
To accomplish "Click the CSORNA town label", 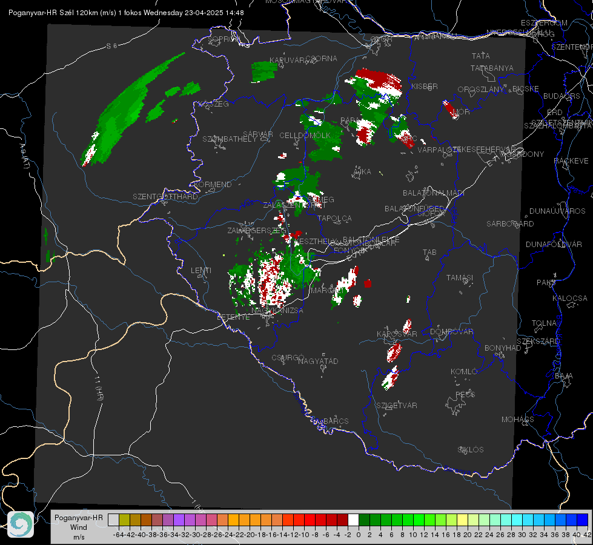I will (x=322, y=59).
